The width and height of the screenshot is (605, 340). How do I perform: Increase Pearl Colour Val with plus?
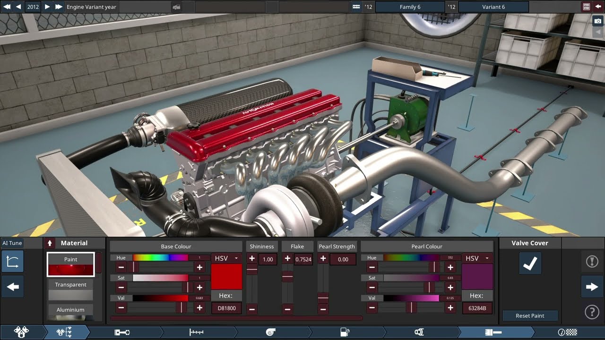click(450, 308)
